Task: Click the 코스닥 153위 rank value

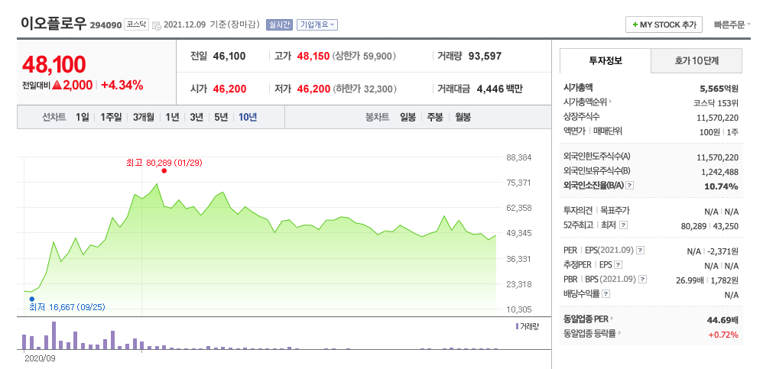Action: point(716,103)
